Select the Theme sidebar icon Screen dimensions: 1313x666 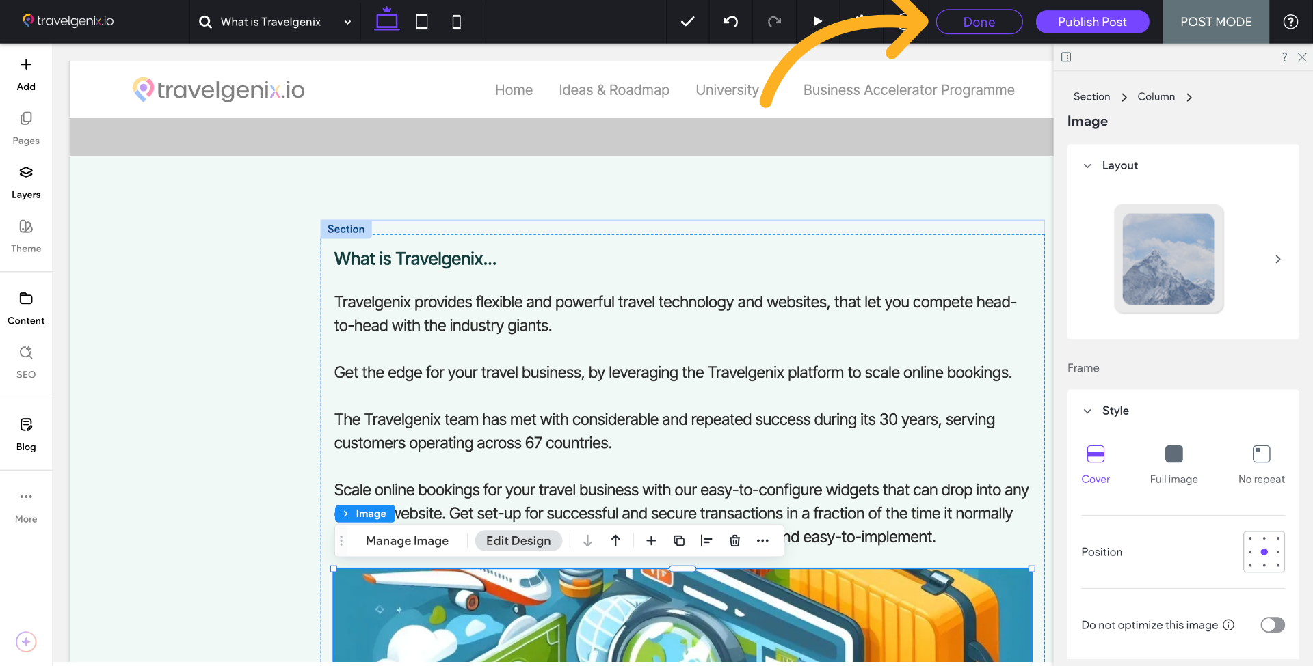25,236
